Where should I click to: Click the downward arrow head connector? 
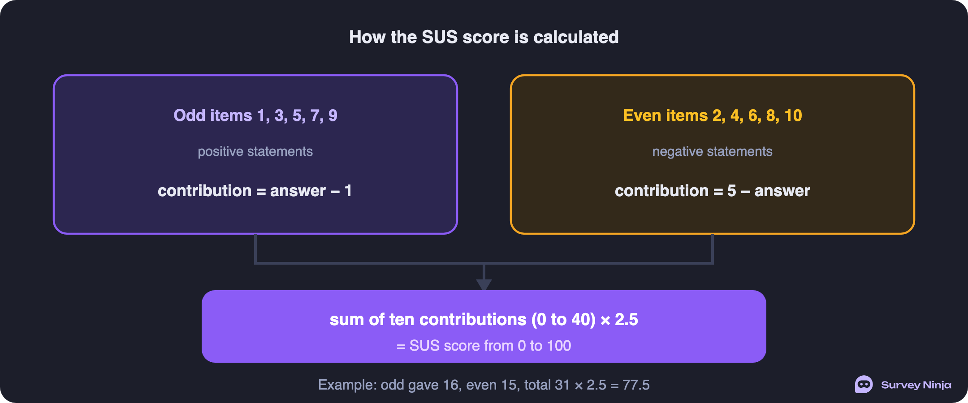point(484,285)
